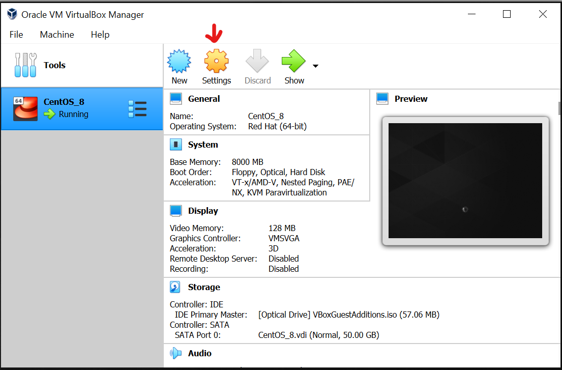
Task: Click the greyed-out Discard arrow icon
Action: [257, 61]
